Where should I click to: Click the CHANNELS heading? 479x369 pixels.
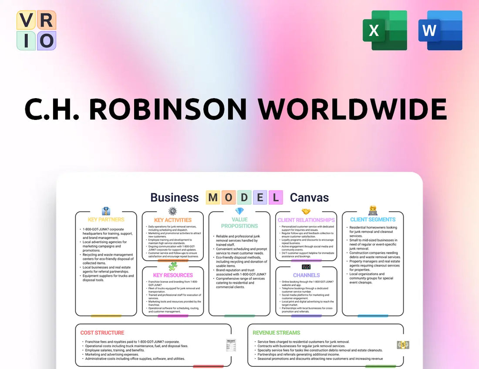307,275
